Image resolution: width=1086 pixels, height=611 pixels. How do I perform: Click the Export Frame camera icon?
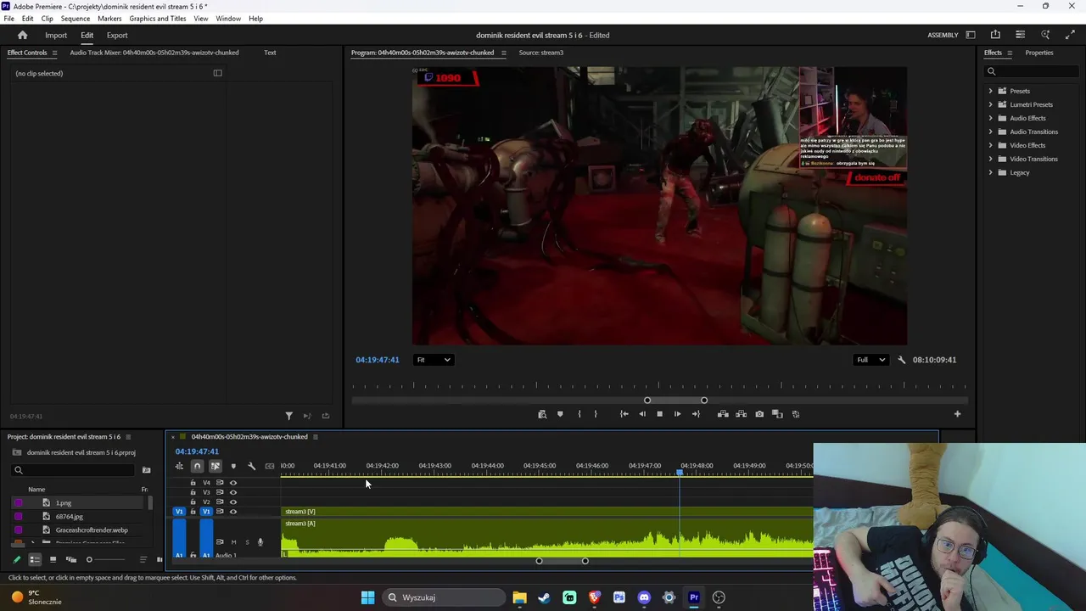click(759, 414)
